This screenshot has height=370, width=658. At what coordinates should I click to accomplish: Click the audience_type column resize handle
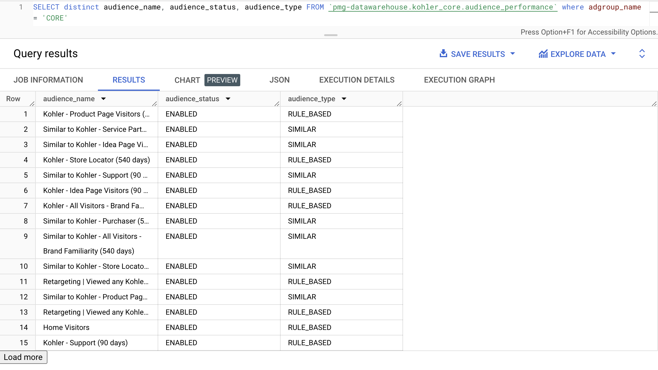click(399, 104)
